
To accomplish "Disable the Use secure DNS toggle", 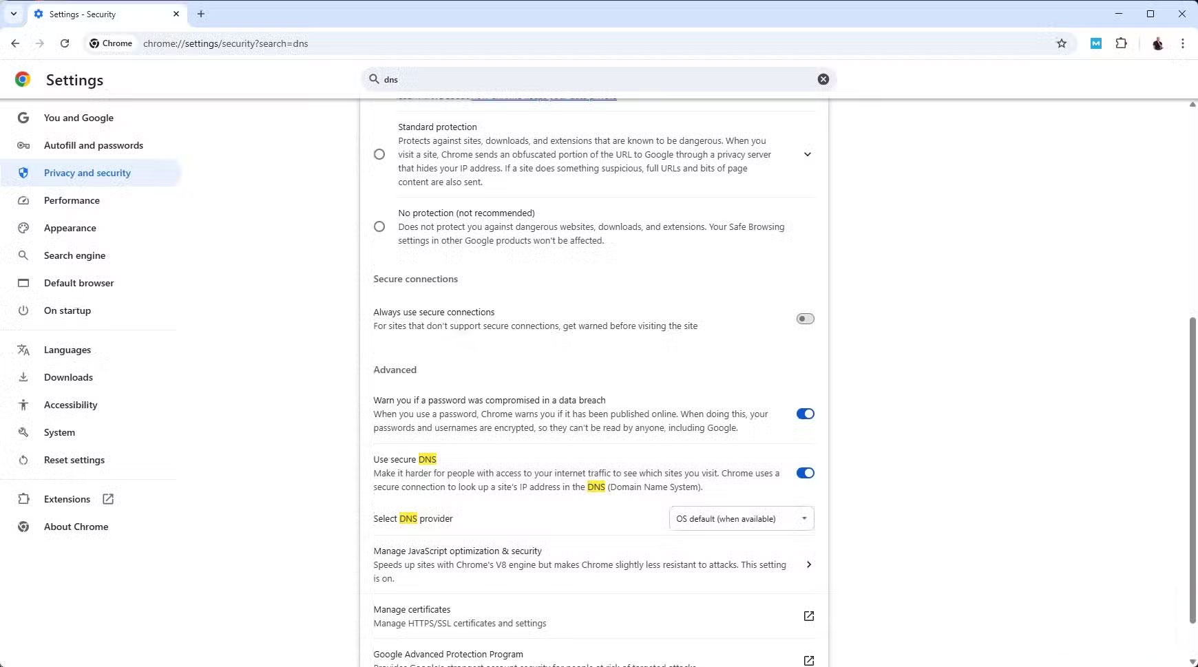I will click(x=805, y=473).
